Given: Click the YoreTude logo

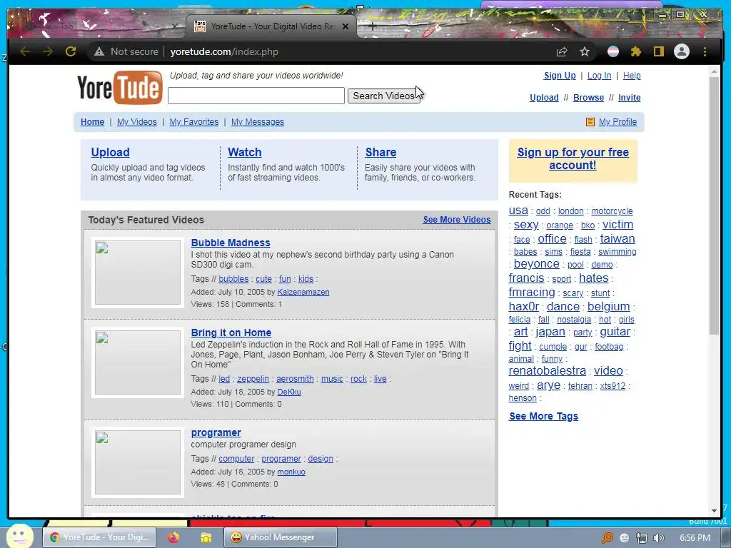Looking at the screenshot, I should point(120,87).
